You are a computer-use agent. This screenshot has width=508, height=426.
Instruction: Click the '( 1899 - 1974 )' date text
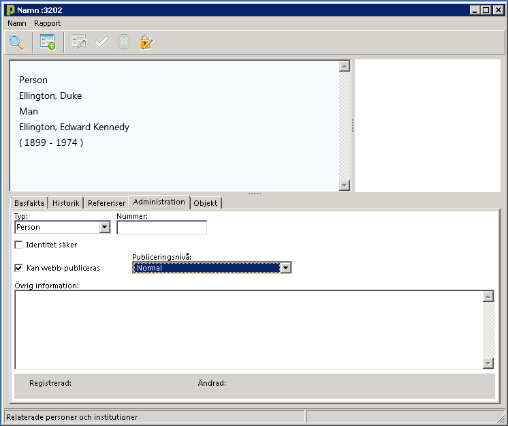coord(51,142)
